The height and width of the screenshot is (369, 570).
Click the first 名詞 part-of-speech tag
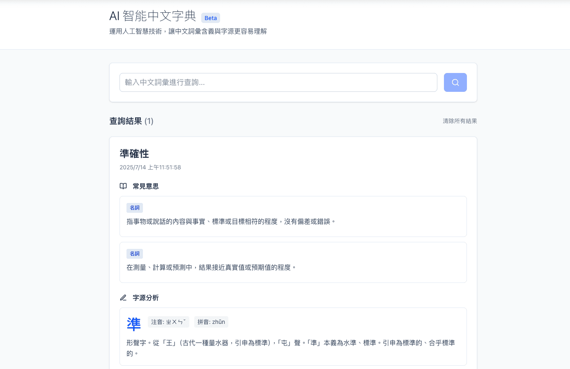click(x=135, y=207)
